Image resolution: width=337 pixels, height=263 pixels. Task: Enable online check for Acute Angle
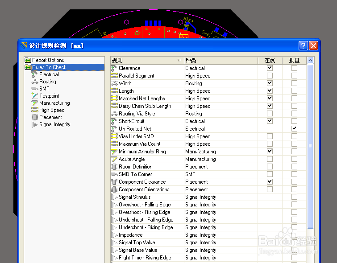tap(270, 159)
